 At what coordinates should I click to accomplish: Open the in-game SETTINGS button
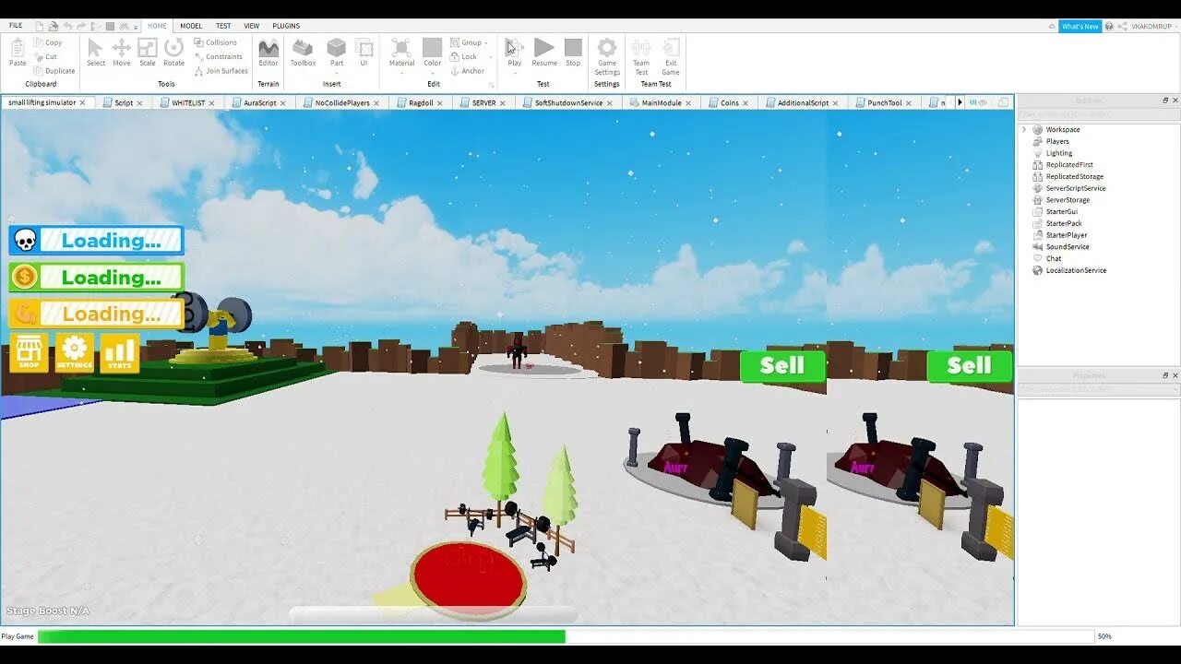tap(75, 353)
